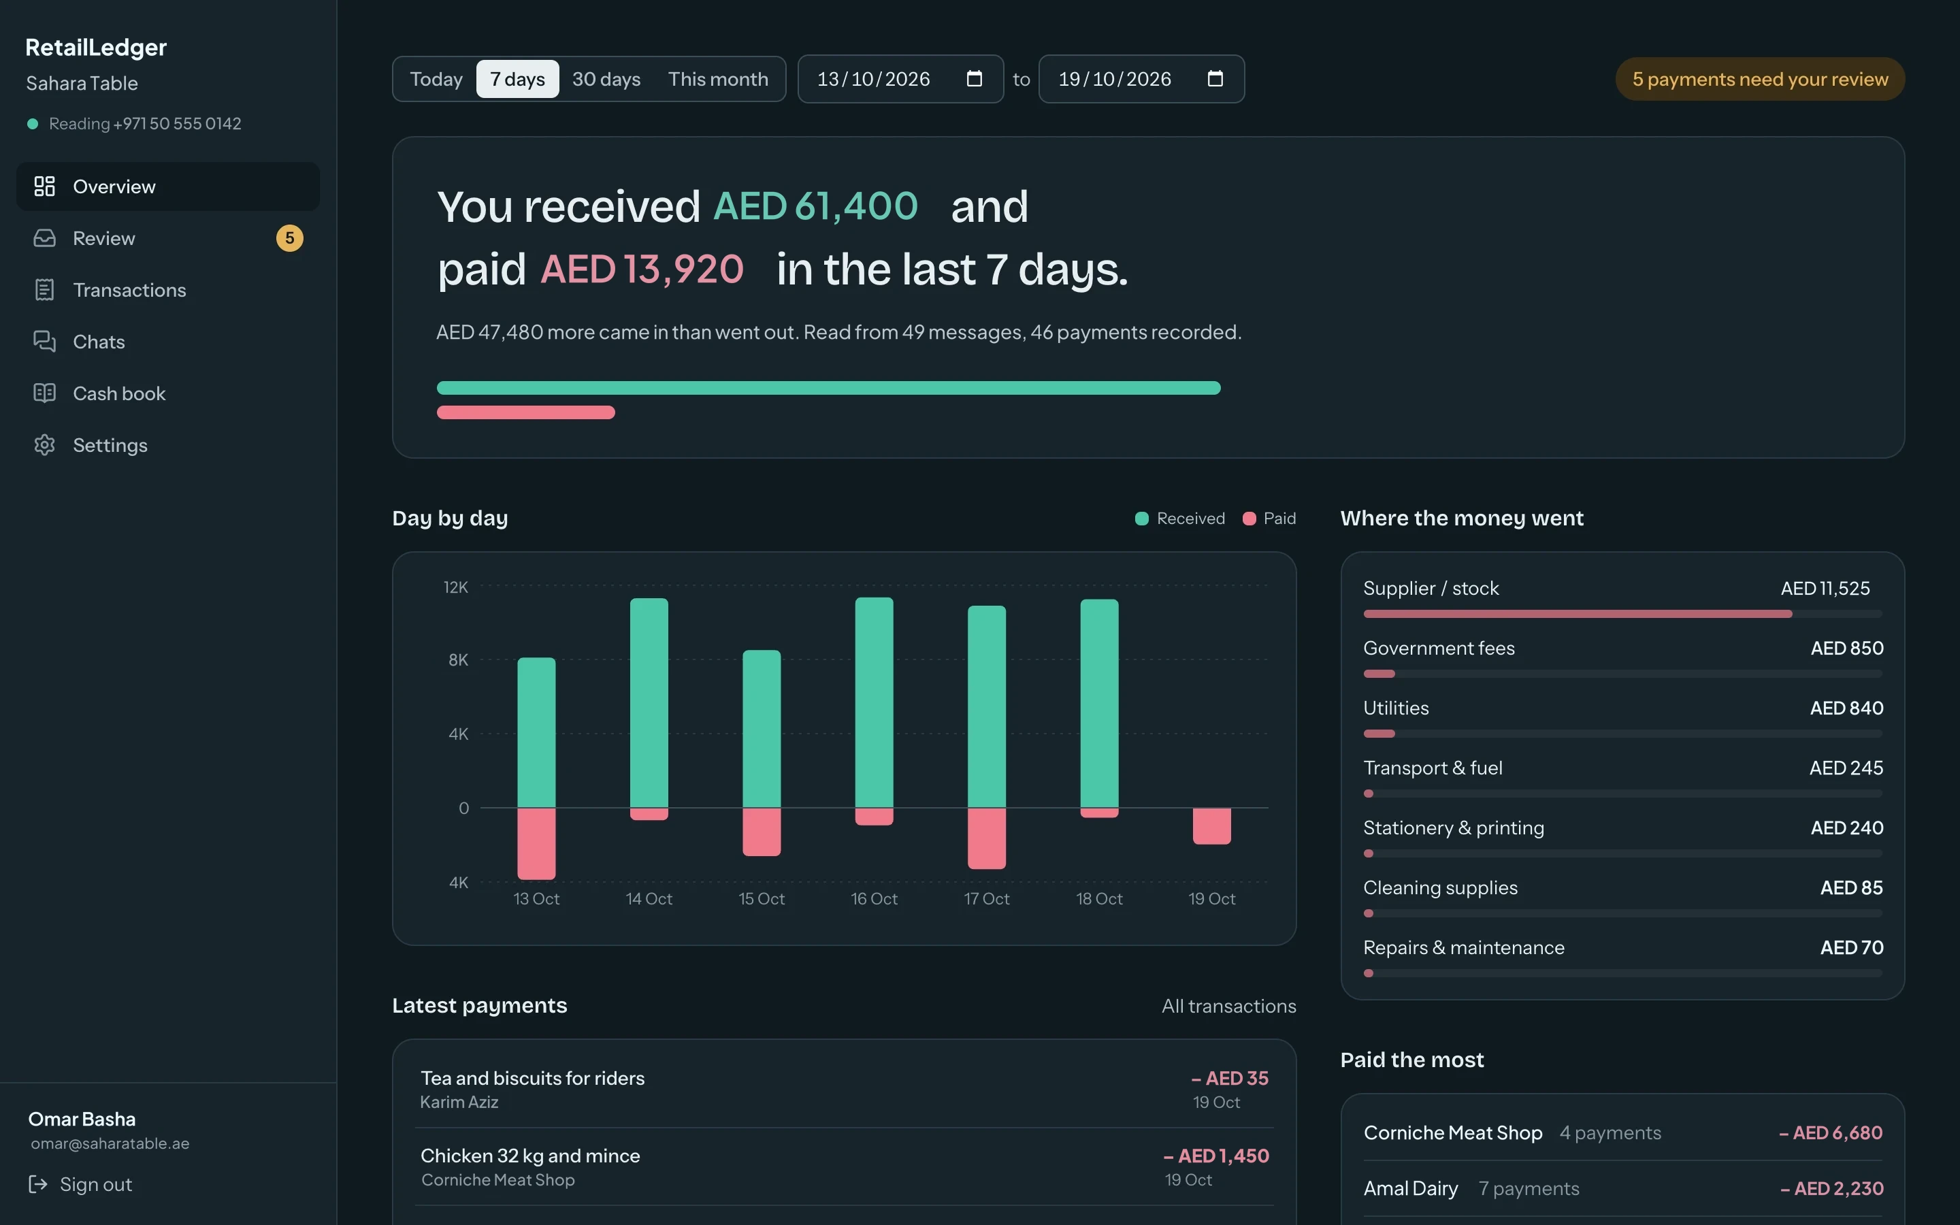Viewport: 1960px width, 1225px height.
Task: Open the Chats page
Action: pyautogui.click(x=167, y=342)
